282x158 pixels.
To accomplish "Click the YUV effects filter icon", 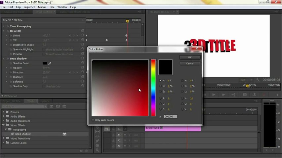I will pos(64,106).
